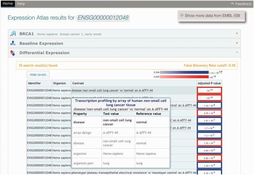The image size is (254, 175).
Task: Open the plateau transepithelial electrical resistance contrast
Action: tap(134, 173)
